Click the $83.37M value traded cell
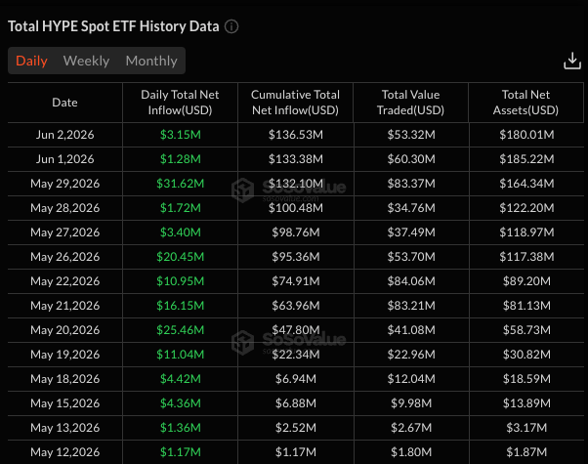 click(411, 184)
